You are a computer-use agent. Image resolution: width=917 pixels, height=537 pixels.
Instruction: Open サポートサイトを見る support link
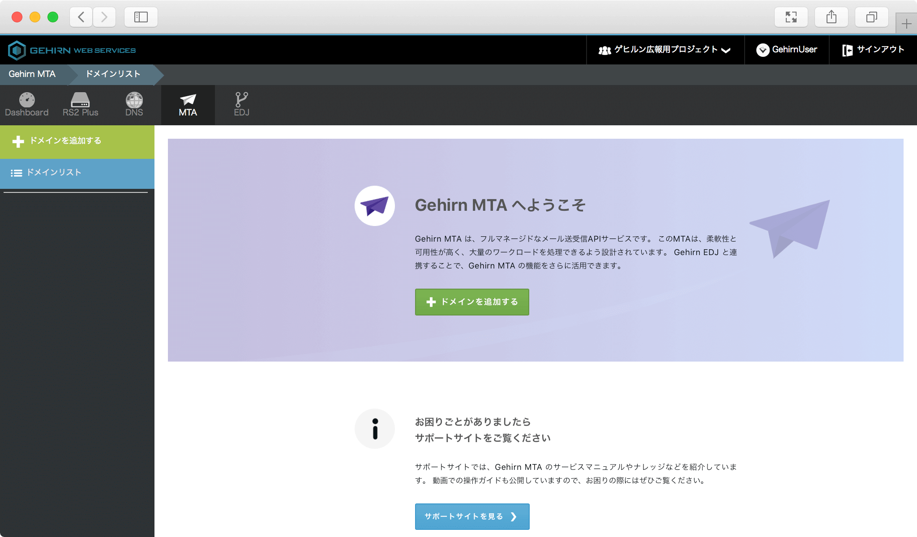[x=471, y=516]
